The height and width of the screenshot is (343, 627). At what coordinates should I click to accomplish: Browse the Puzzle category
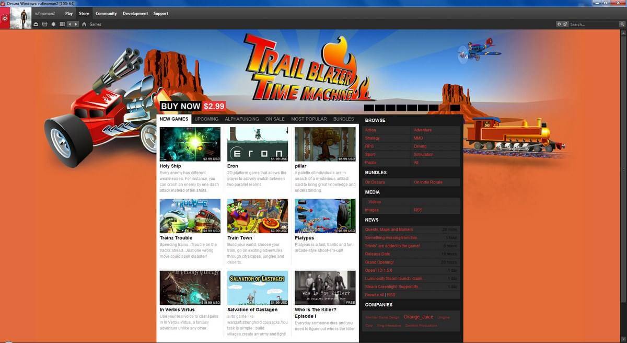pos(371,163)
